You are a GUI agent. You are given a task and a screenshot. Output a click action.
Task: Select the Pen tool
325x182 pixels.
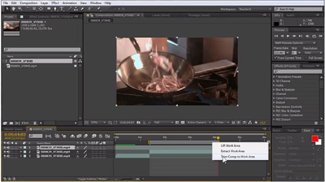tap(55, 9)
